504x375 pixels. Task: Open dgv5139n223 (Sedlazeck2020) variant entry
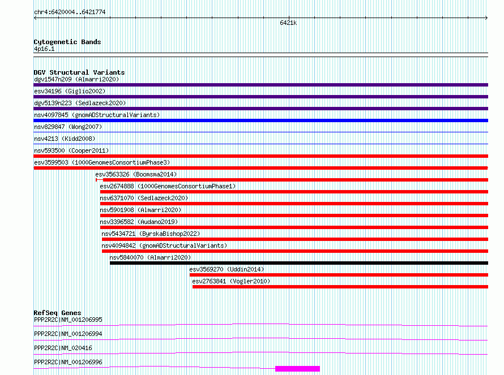point(80,103)
